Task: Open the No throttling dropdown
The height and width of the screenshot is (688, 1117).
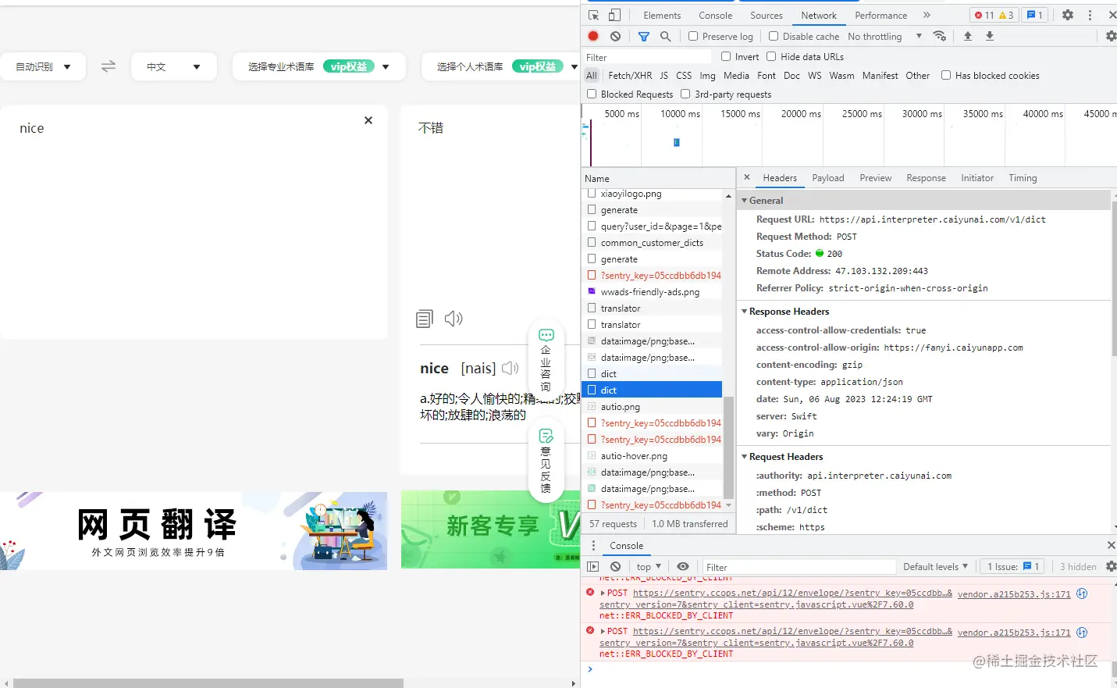Action: tap(884, 36)
